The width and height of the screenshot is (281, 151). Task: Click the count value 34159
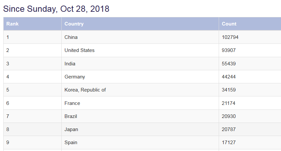[x=229, y=90]
